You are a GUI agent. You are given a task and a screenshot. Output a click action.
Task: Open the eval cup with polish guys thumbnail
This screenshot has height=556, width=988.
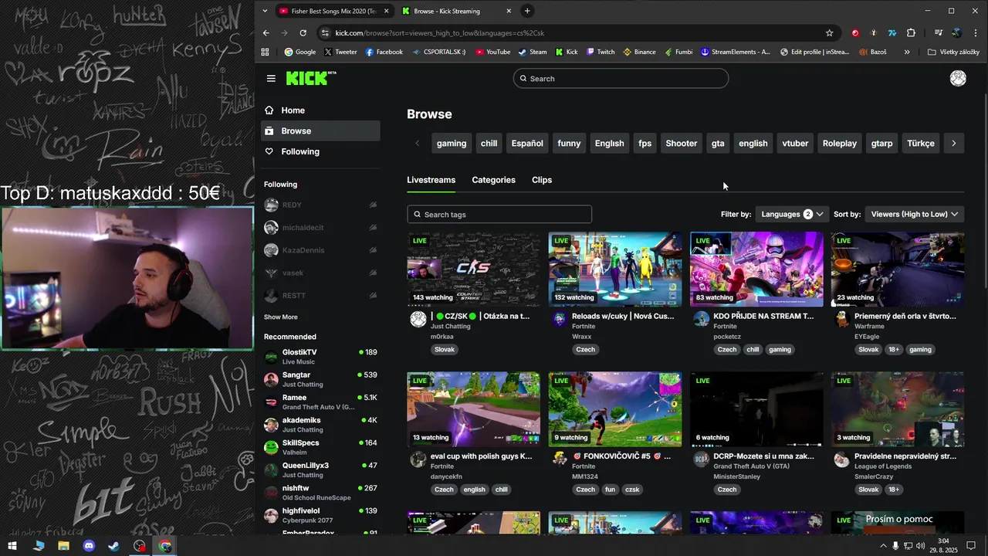(474, 409)
